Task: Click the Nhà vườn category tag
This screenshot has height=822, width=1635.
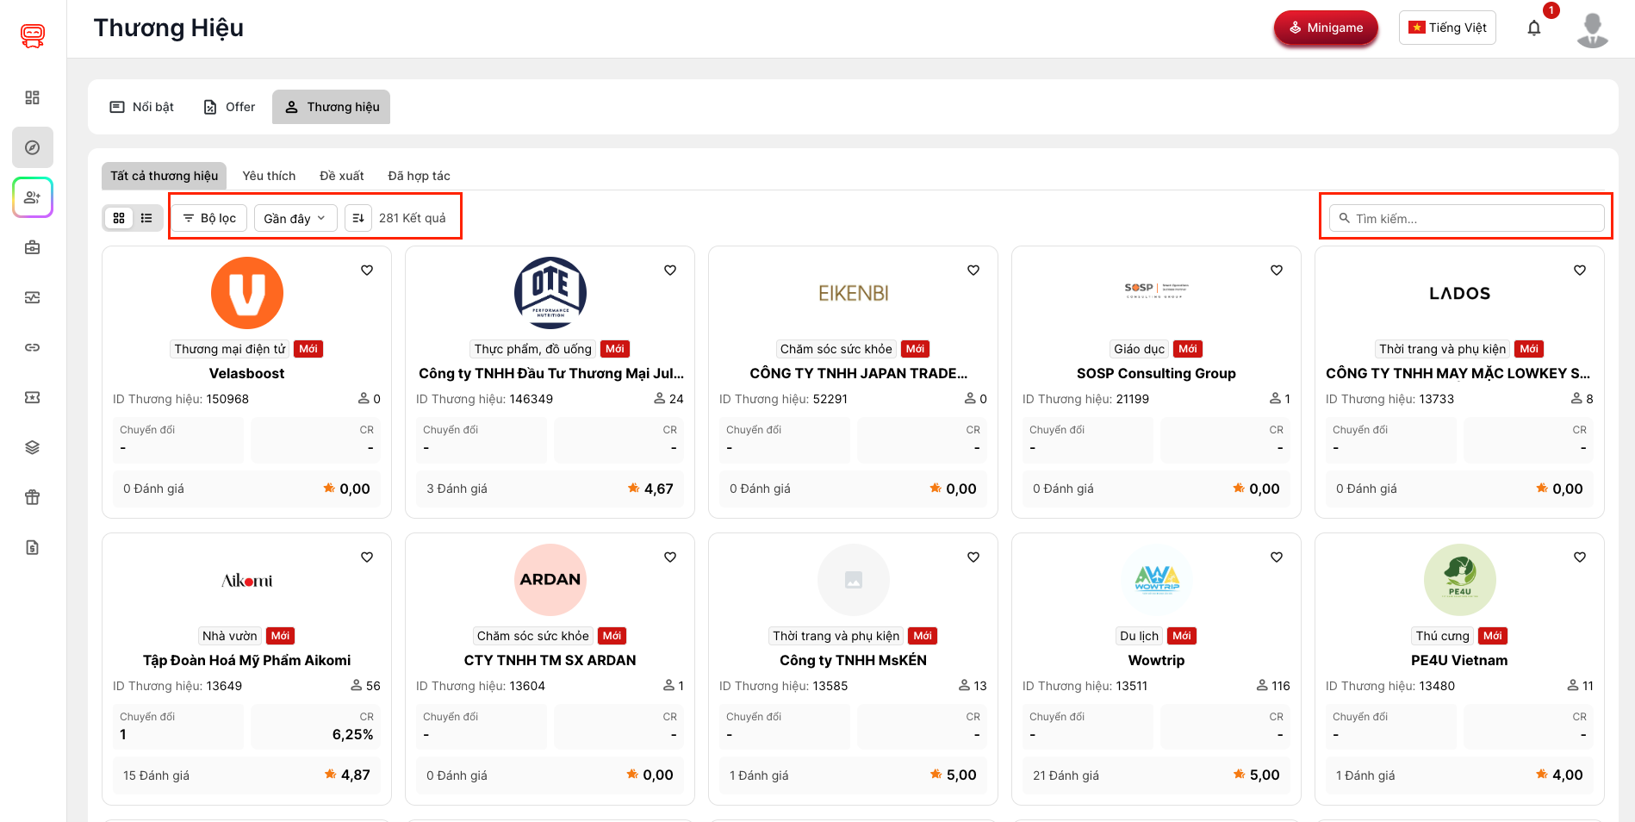Action: tap(230, 636)
